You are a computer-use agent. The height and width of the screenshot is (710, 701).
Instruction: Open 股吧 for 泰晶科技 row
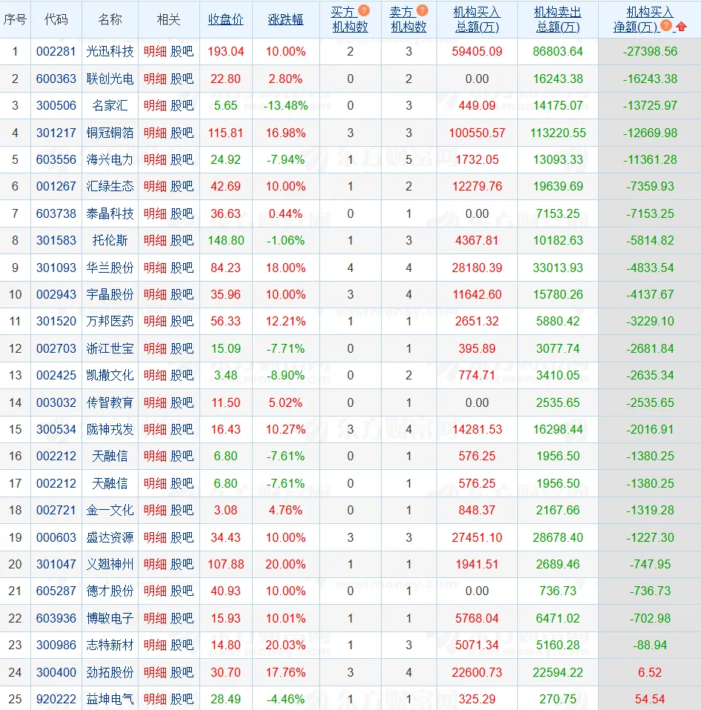(x=182, y=213)
